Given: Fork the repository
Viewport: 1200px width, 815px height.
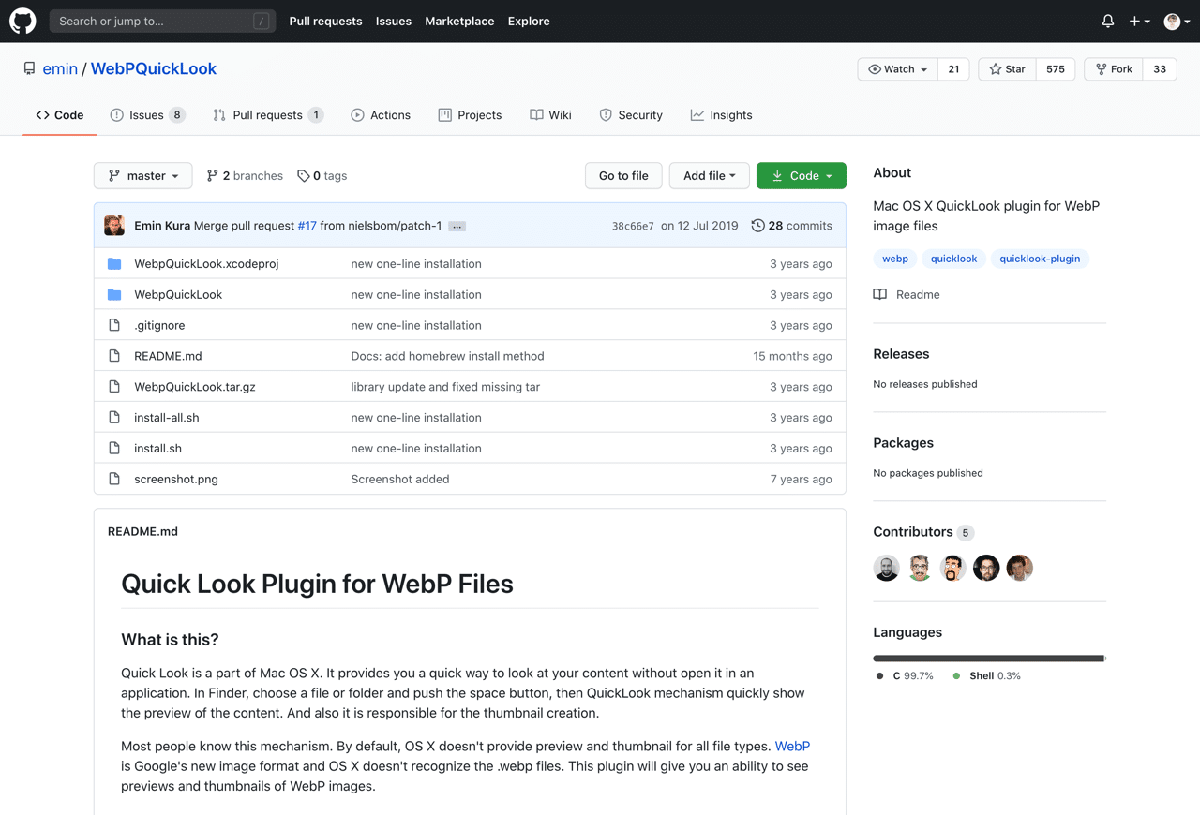Looking at the screenshot, I should (x=1114, y=69).
